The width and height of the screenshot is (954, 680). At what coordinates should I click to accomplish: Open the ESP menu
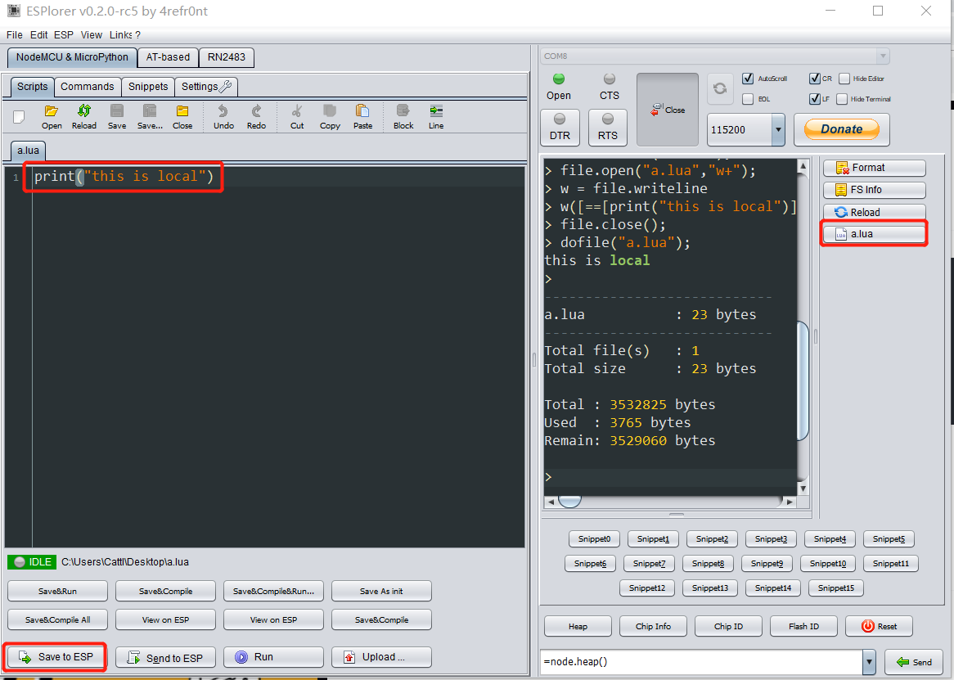63,34
